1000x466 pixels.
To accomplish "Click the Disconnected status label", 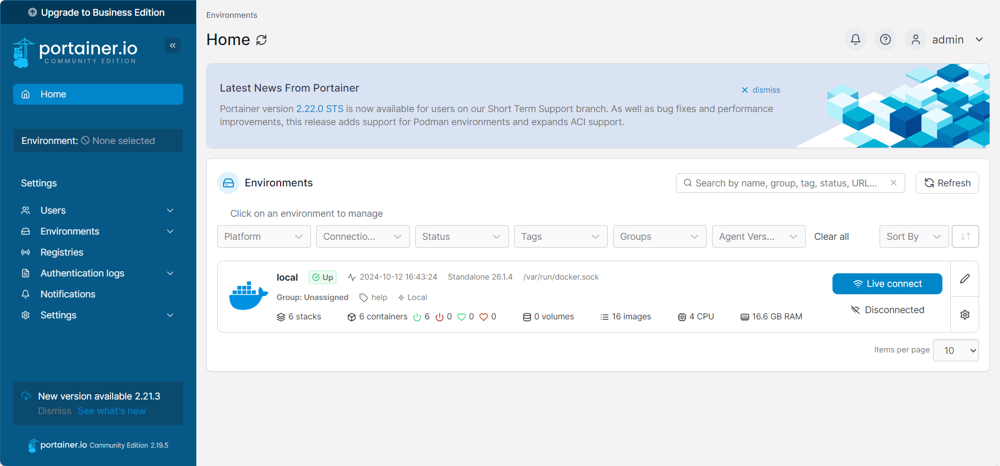I will point(887,310).
